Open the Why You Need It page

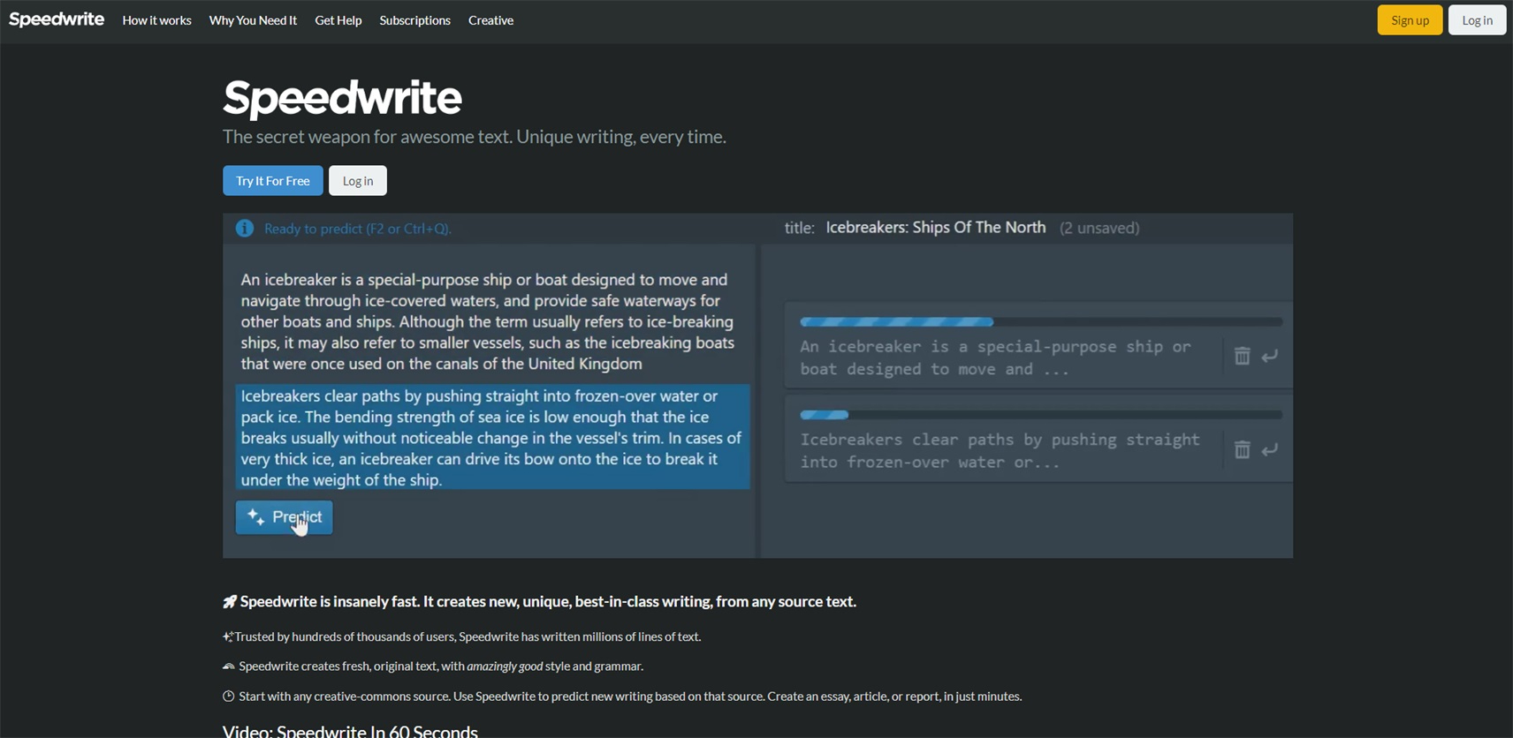pyautogui.click(x=253, y=20)
